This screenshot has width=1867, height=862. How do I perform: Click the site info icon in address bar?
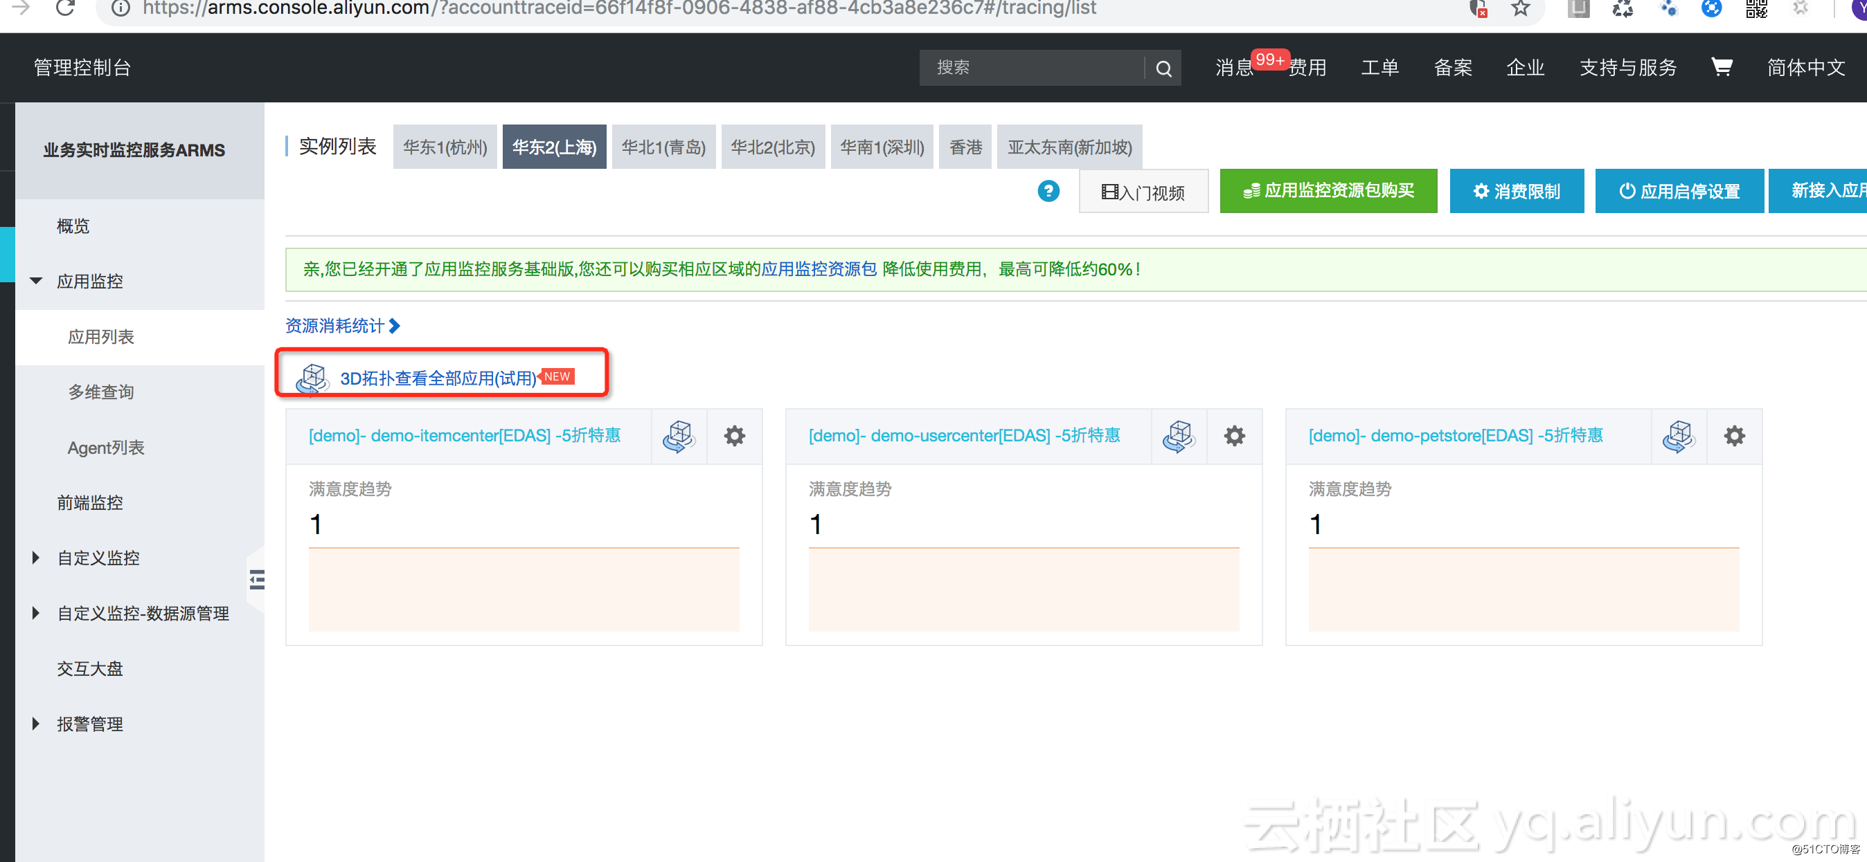coord(120,9)
